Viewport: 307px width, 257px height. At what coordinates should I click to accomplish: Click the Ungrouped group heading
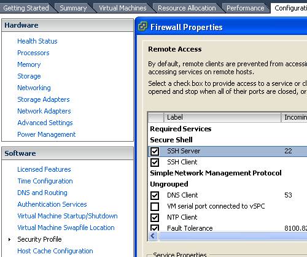click(x=169, y=184)
